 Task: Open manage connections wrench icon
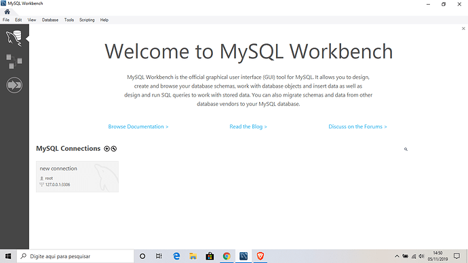tap(114, 149)
